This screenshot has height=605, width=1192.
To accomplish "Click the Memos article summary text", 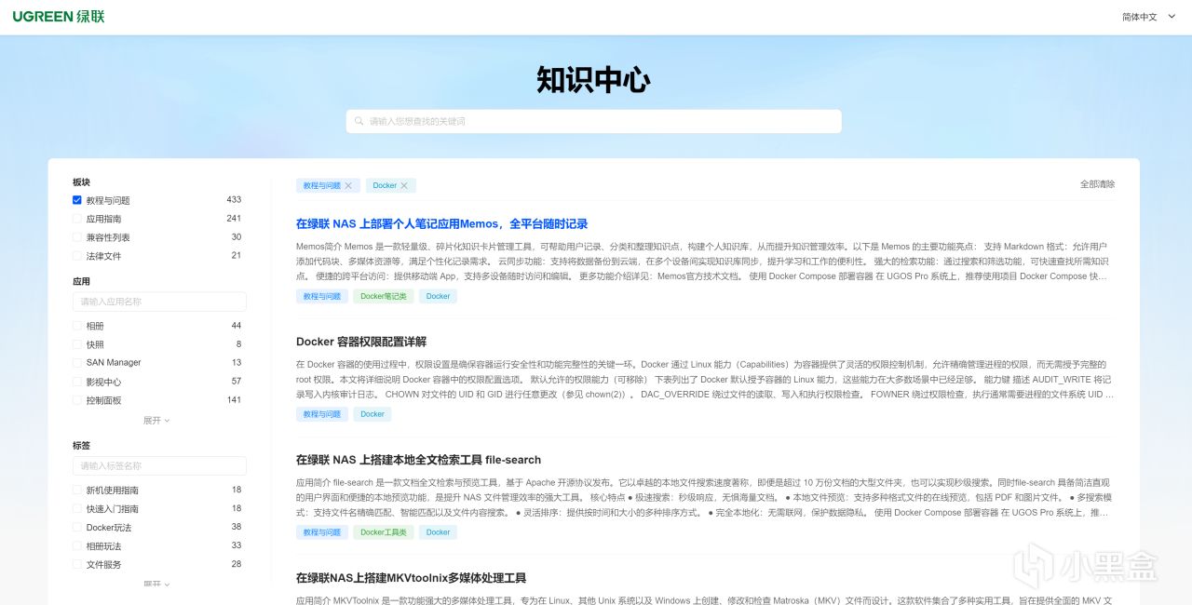I will coord(704,262).
